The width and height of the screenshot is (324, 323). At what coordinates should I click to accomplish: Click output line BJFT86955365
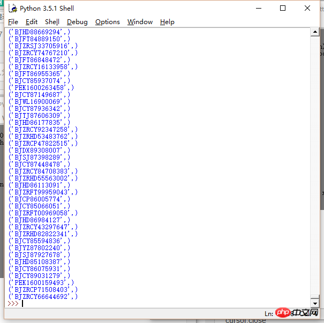(x=39, y=74)
